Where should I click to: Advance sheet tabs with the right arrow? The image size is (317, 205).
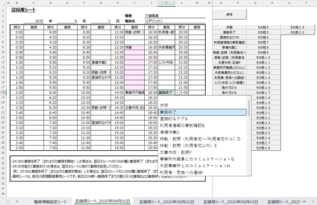point(17,202)
